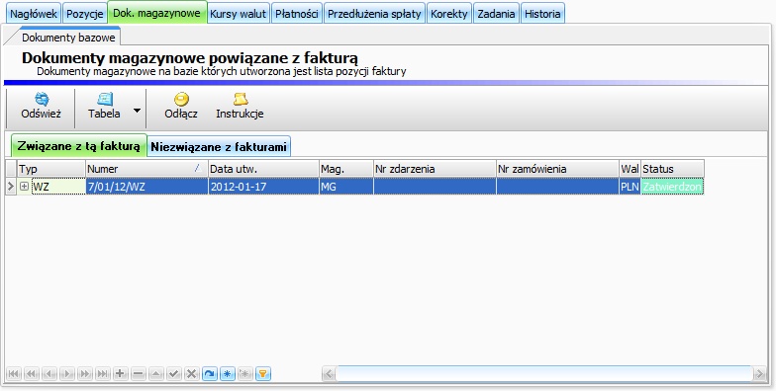Jump to first record navigator button
The height and width of the screenshot is (391, 776).
coord(14,373)
